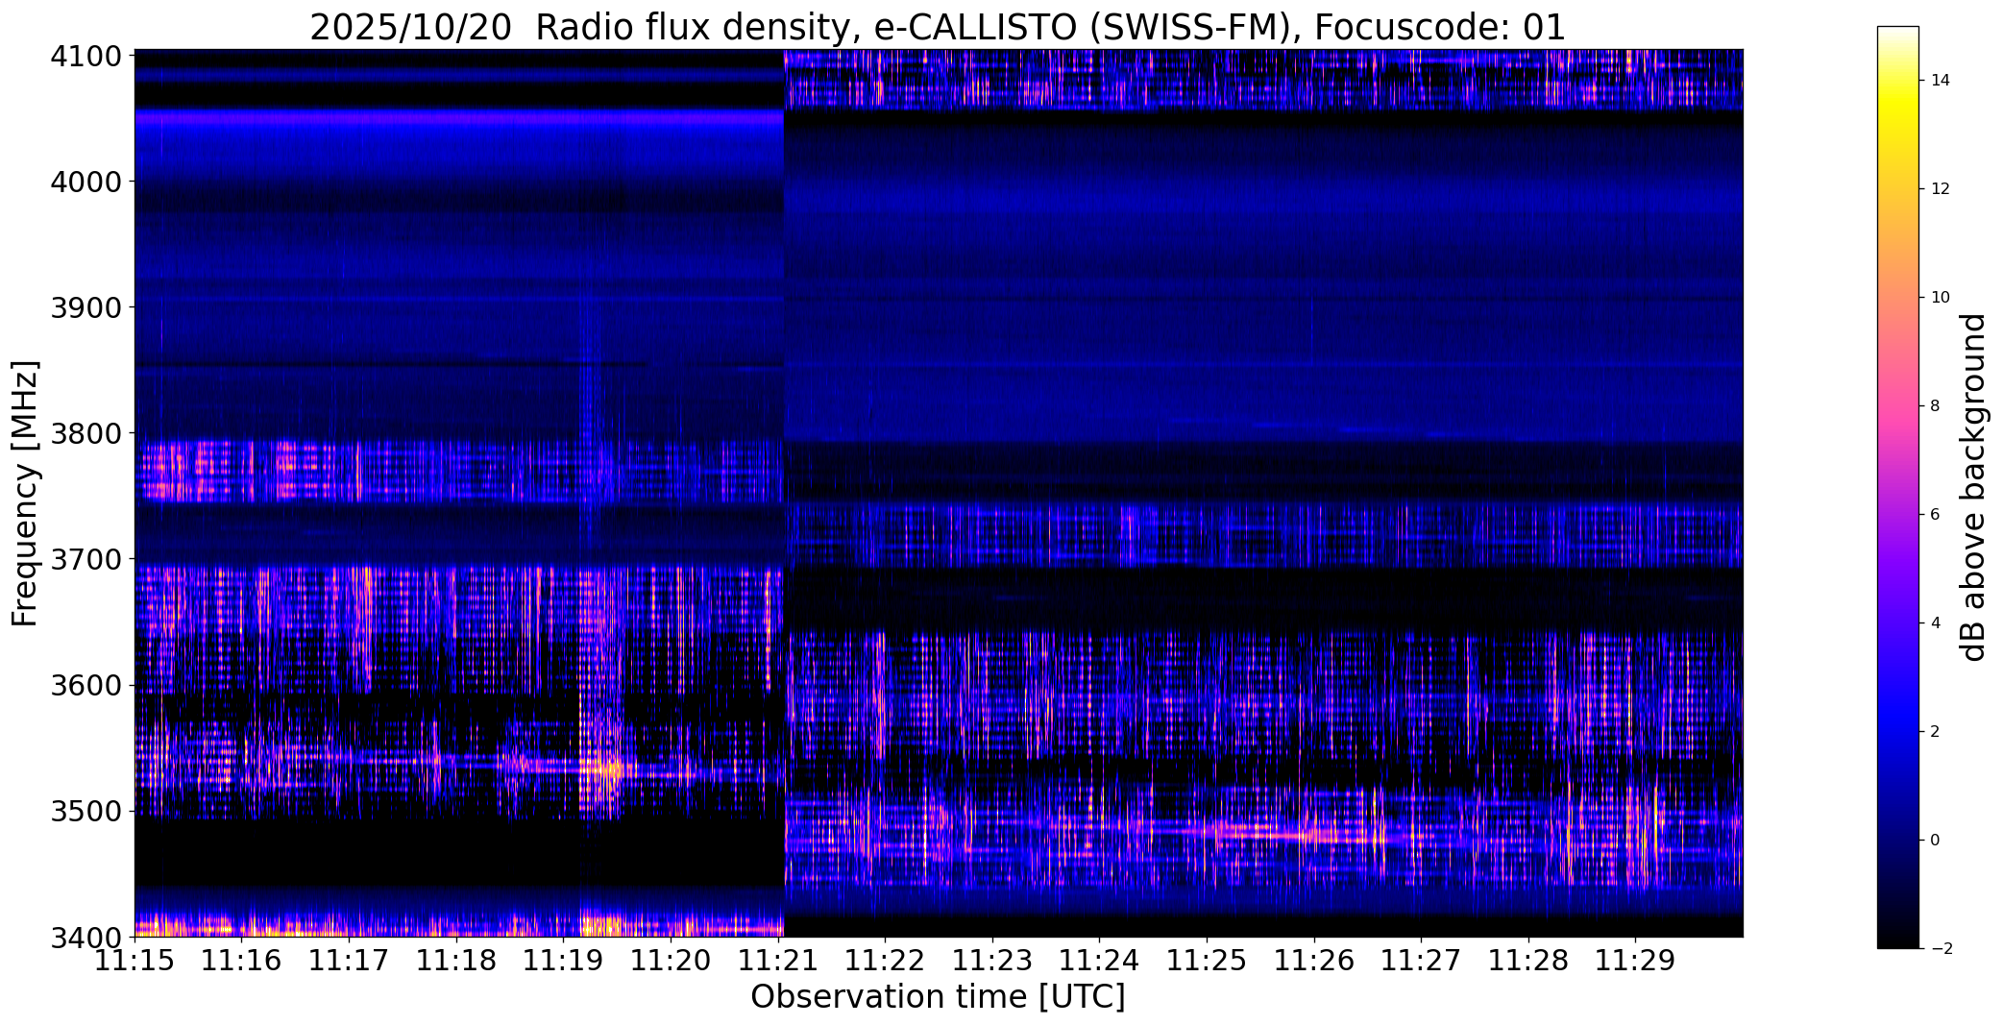Click the 11:22 time tick label
This screenshot has height=1025, width=2003.
[x=885, y=960]
